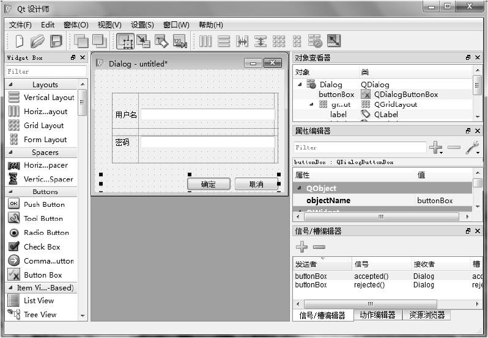Image resolution: width=488 pixels, height=338 pixels.
Task: Open the 窗体(O) menu
Action: (76, 25)
